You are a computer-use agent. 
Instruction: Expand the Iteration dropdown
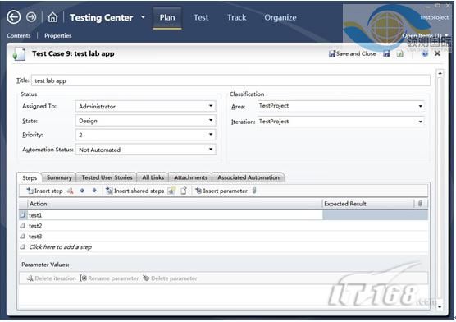click(x=421, y=122)
